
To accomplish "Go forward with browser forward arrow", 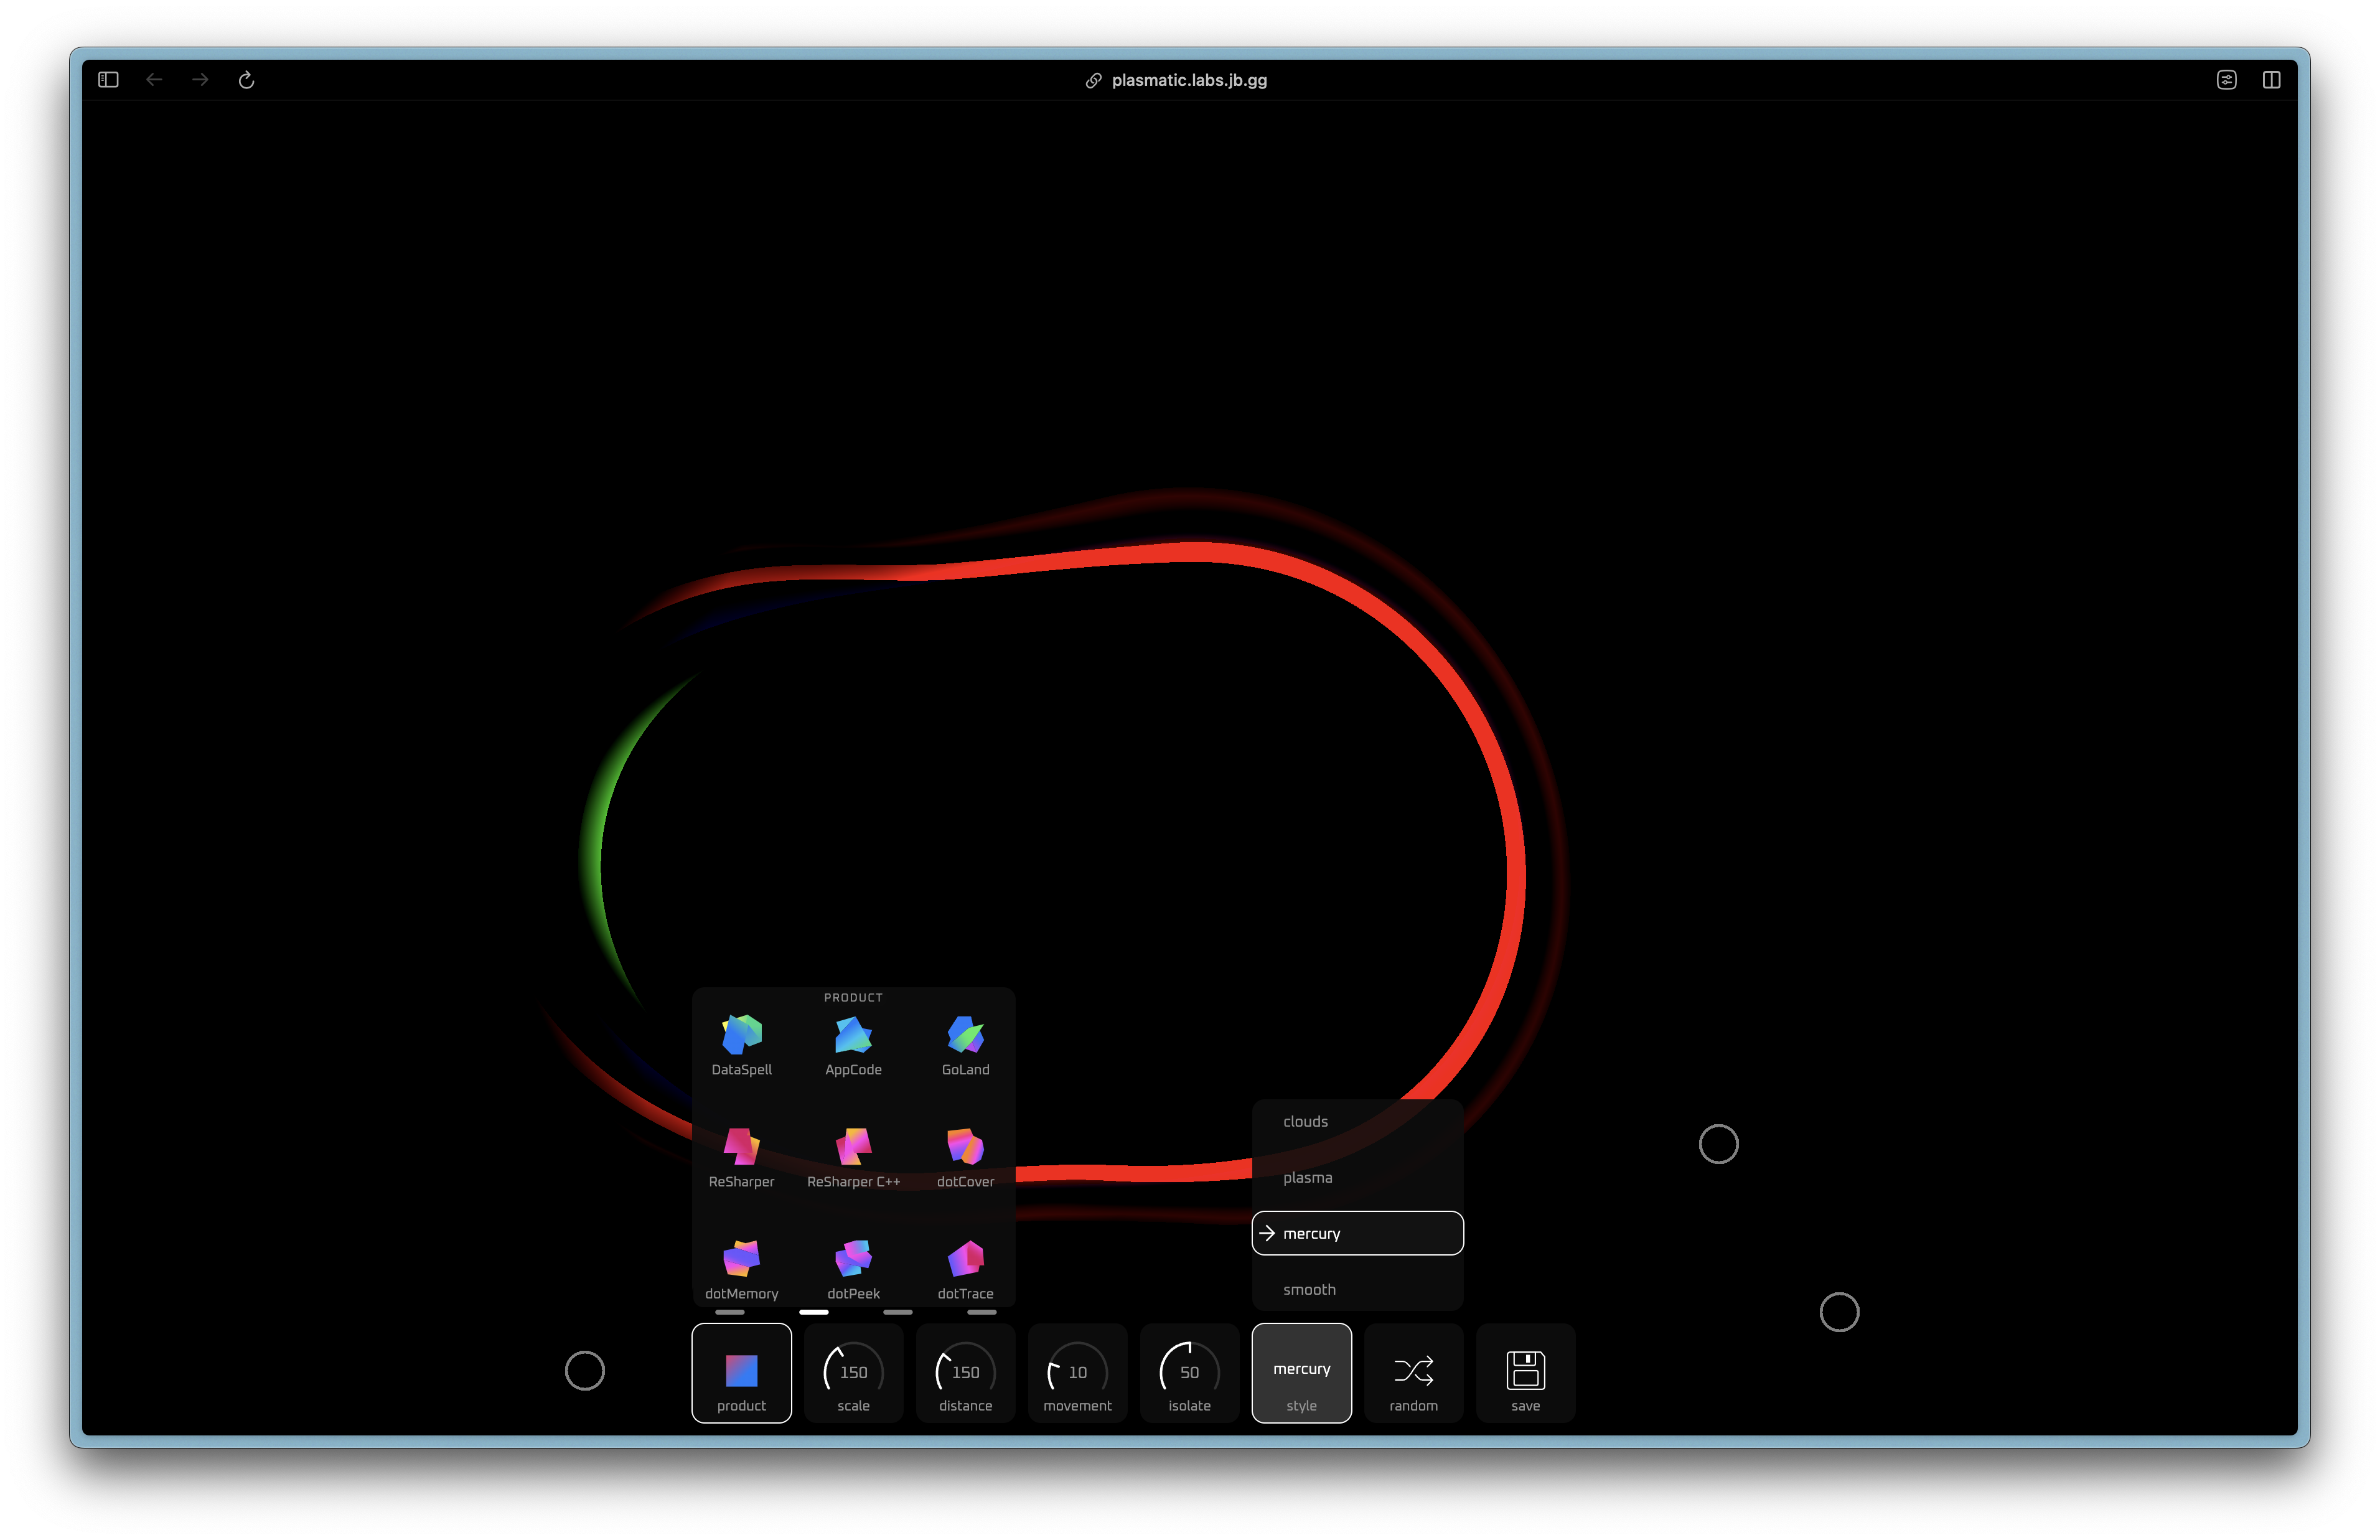I will click(x=200, y=80).
